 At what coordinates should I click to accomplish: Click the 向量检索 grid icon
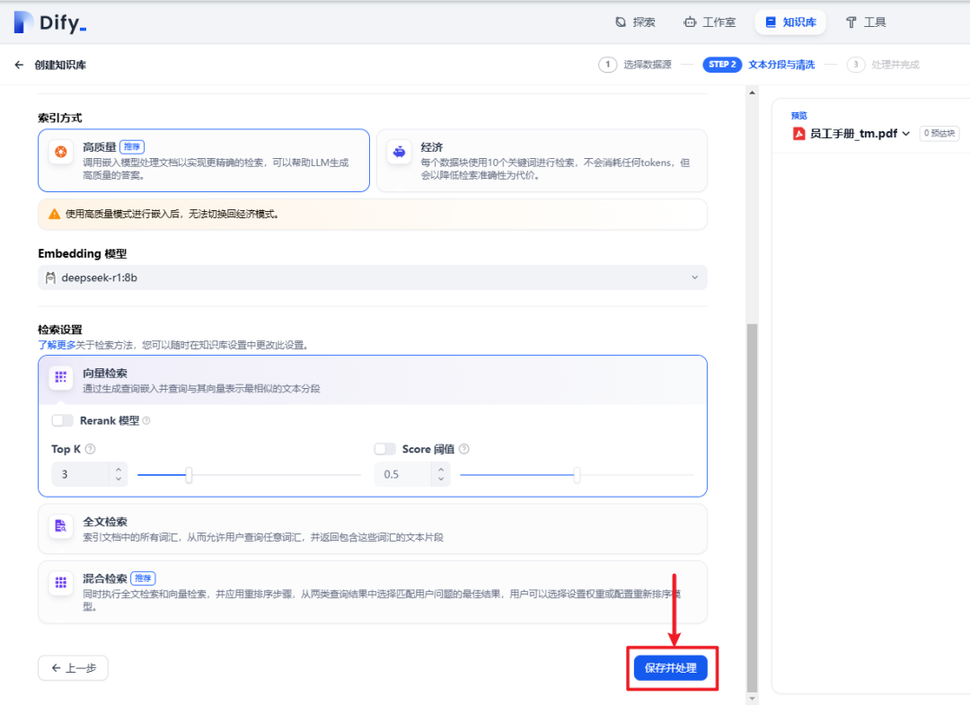pos(60,377)
